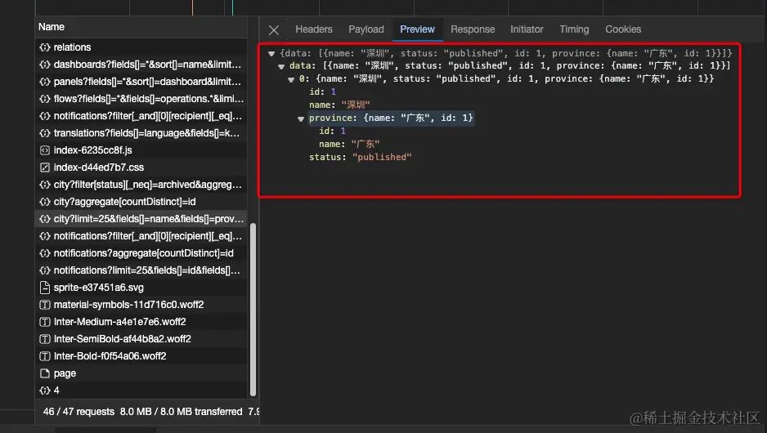
Task: Open the Headers tab
Action: pos(313,29)
